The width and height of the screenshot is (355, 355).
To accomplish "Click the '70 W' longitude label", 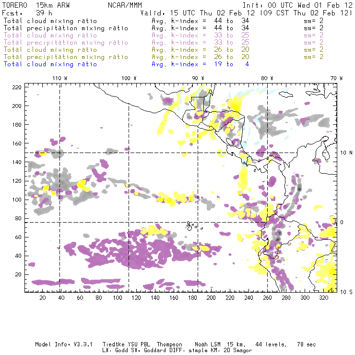I will 336,78.
